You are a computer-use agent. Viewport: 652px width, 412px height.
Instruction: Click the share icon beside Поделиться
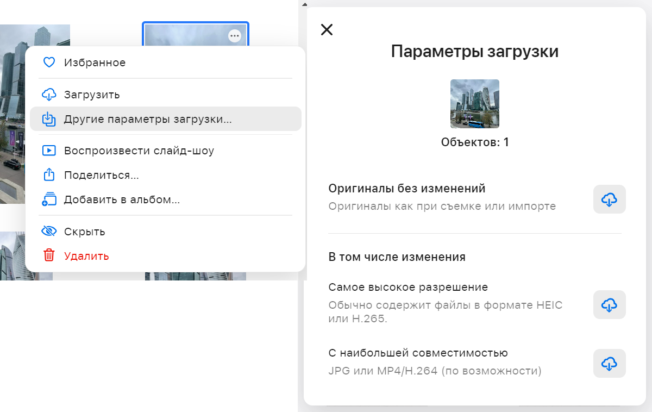49,175
